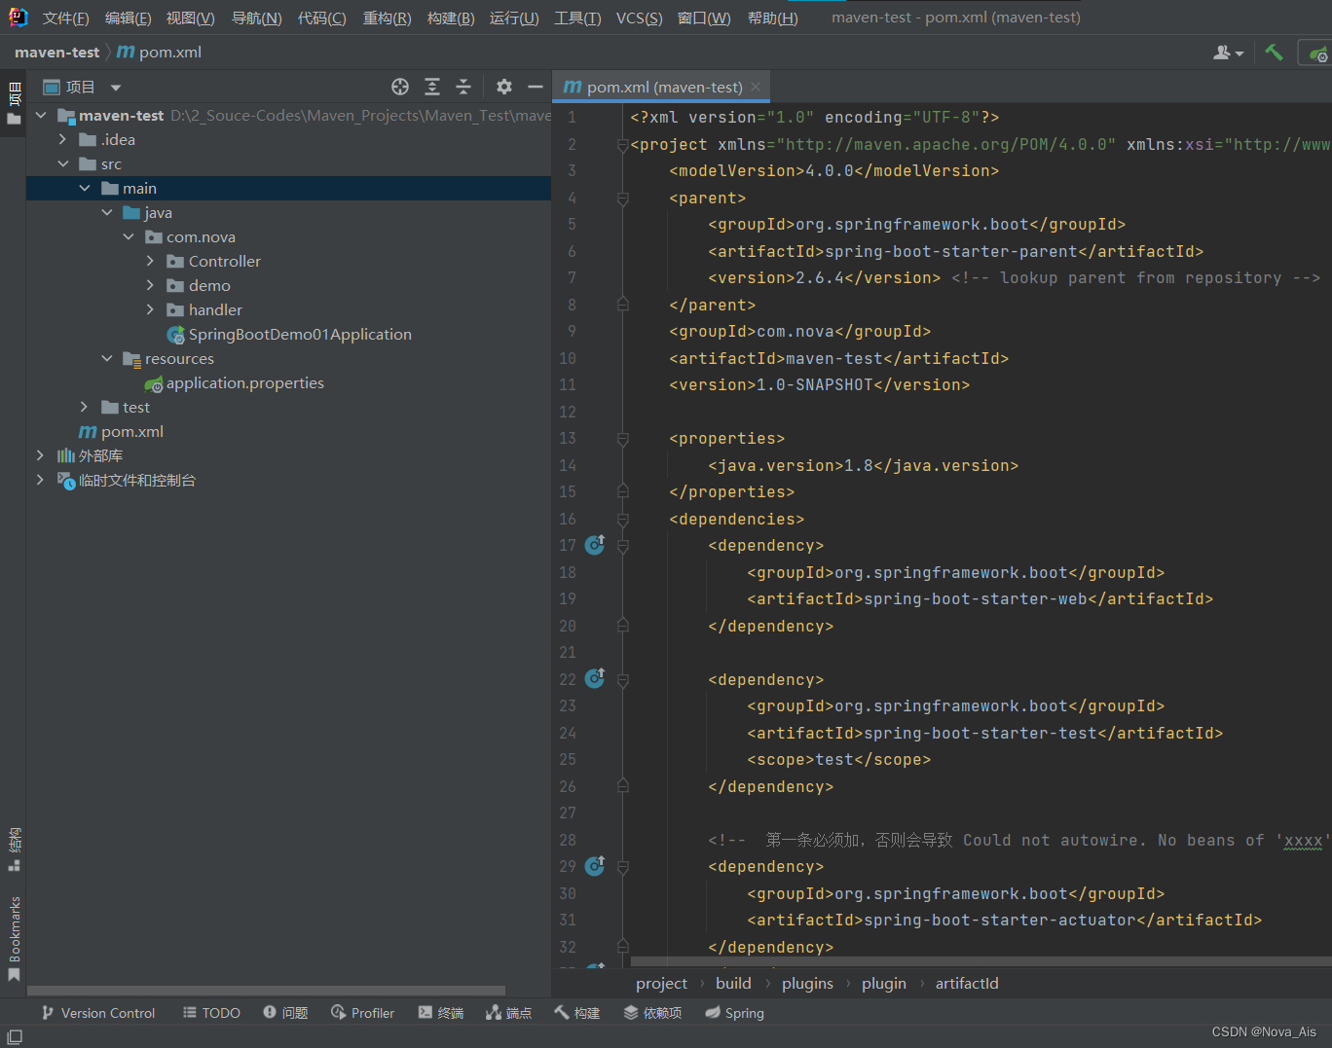Open the 问题 problems tool window

coord(285,1013)
